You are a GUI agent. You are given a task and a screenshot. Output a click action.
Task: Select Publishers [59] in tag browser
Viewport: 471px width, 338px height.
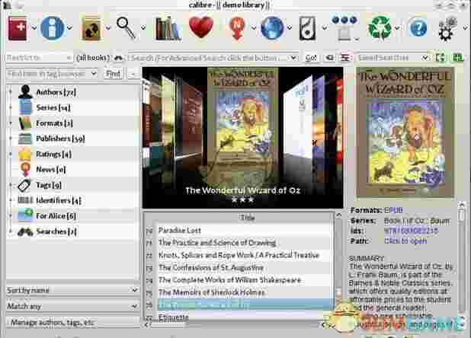(60, 139)
